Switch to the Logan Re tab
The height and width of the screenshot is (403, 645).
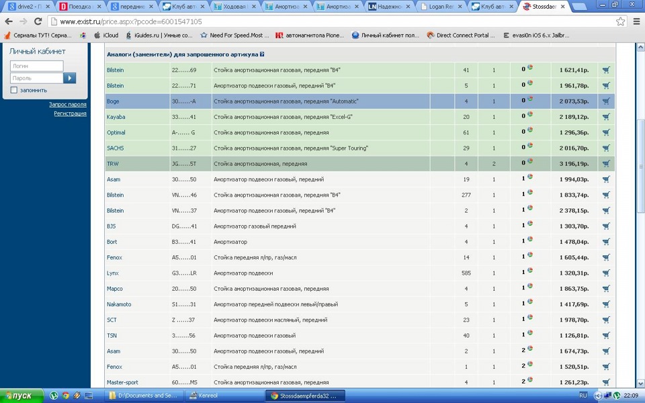tap(441, 7)
